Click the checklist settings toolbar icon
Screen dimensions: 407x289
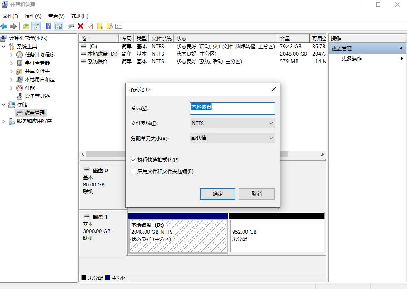click(x=119, y=26)
